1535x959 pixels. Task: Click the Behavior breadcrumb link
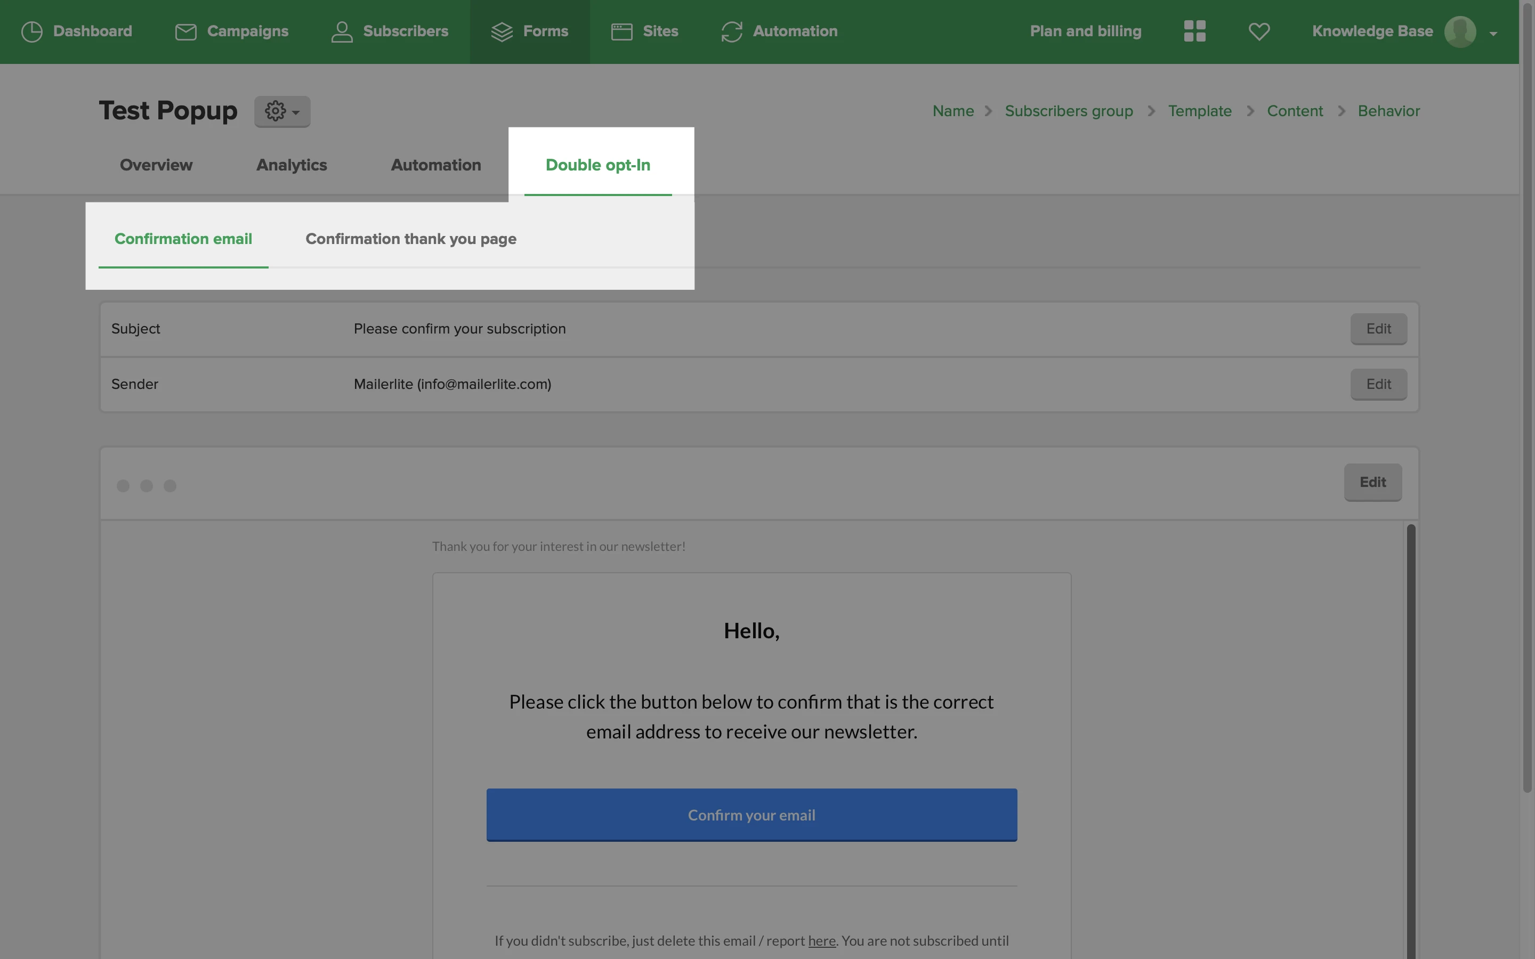[x=1388, y=111]
